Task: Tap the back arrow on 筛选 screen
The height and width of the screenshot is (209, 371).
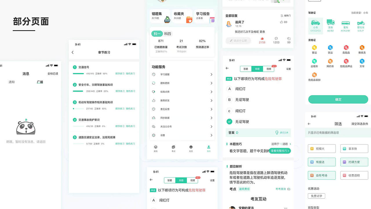Action: pyautogui.click(x=309, y=124)
